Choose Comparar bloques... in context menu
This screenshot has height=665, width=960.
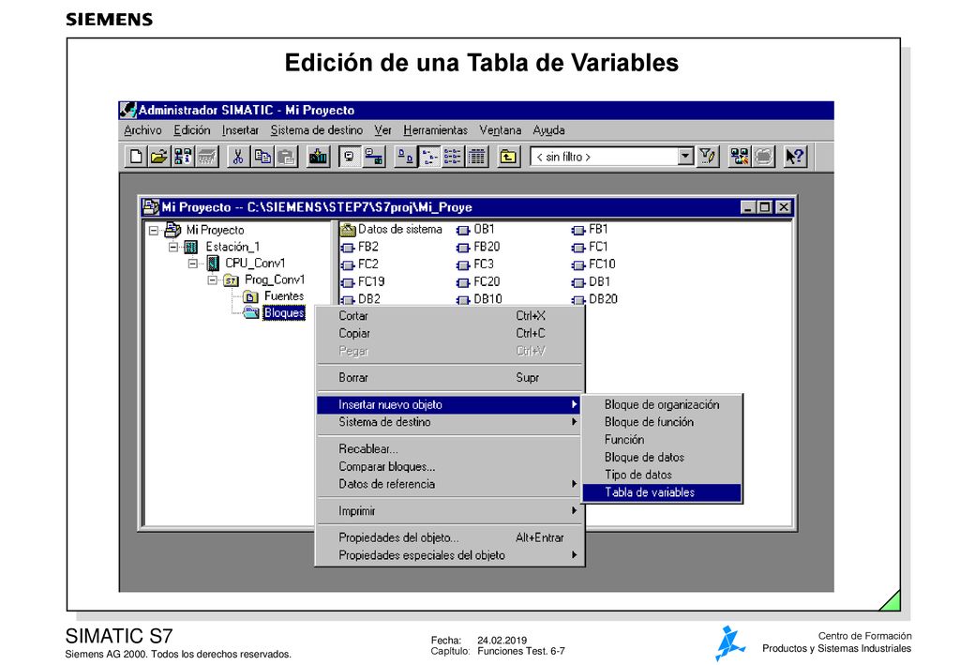coord(450,466)
